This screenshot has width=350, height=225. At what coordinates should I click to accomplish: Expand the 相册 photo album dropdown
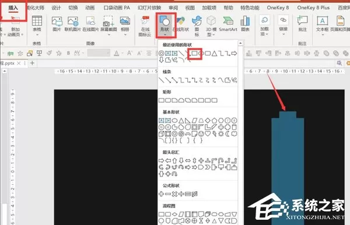pyautogui.click(x=125, y=35)
